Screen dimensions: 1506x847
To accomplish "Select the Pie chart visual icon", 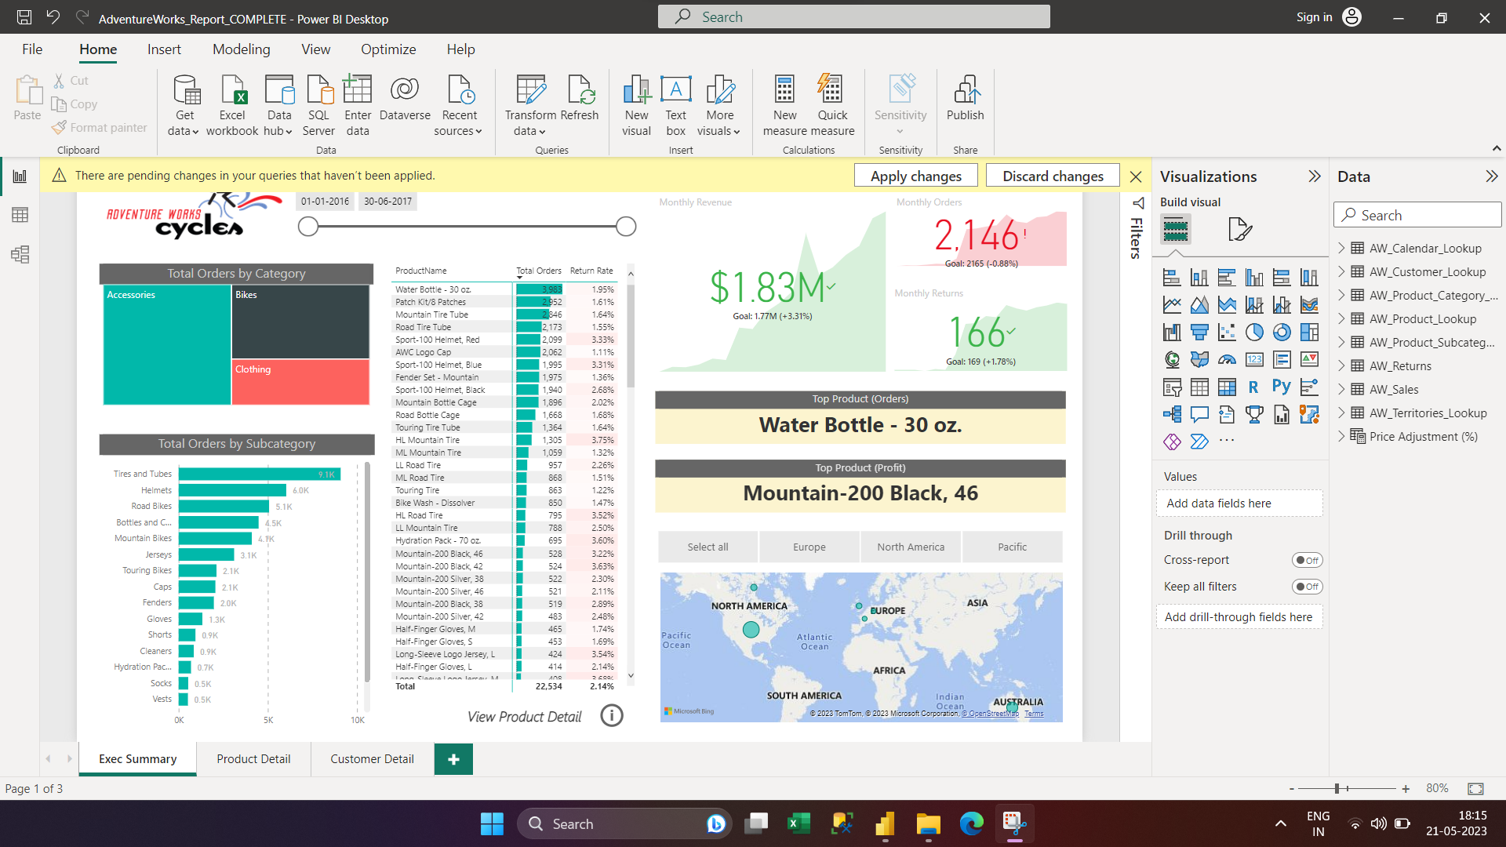I will pyautogui.click(x=1254, y=333).
